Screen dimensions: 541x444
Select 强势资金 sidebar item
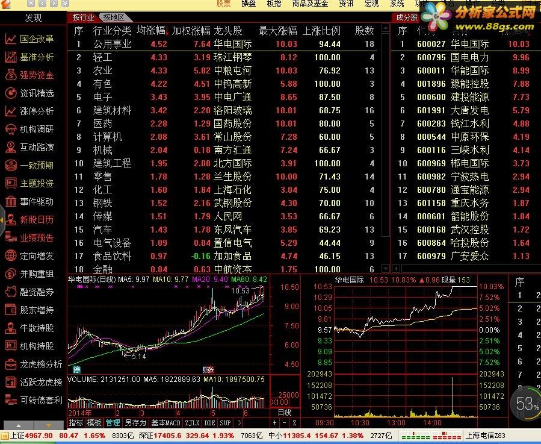click(x=29, y=75)
